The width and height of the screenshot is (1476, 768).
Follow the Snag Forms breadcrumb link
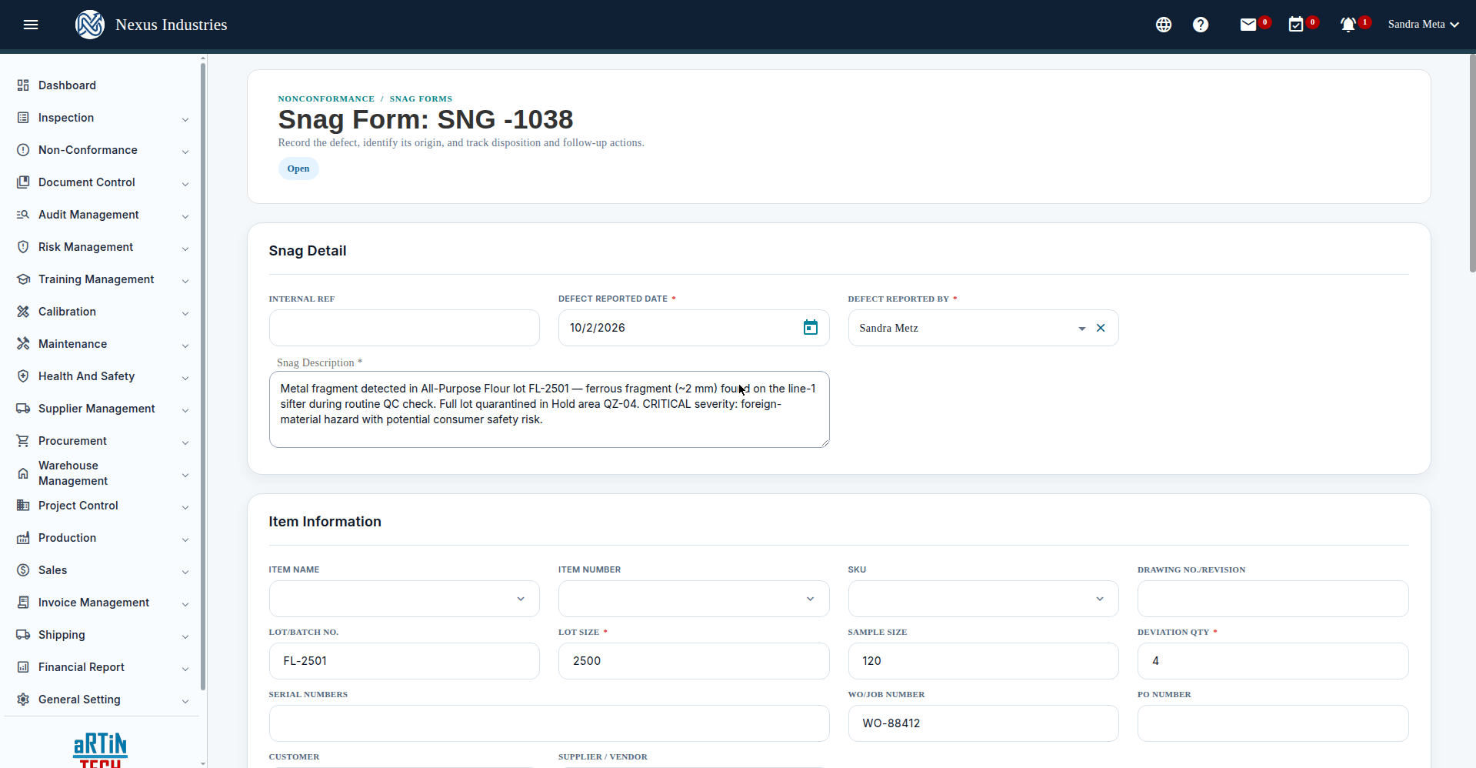(x=421, y=99)
